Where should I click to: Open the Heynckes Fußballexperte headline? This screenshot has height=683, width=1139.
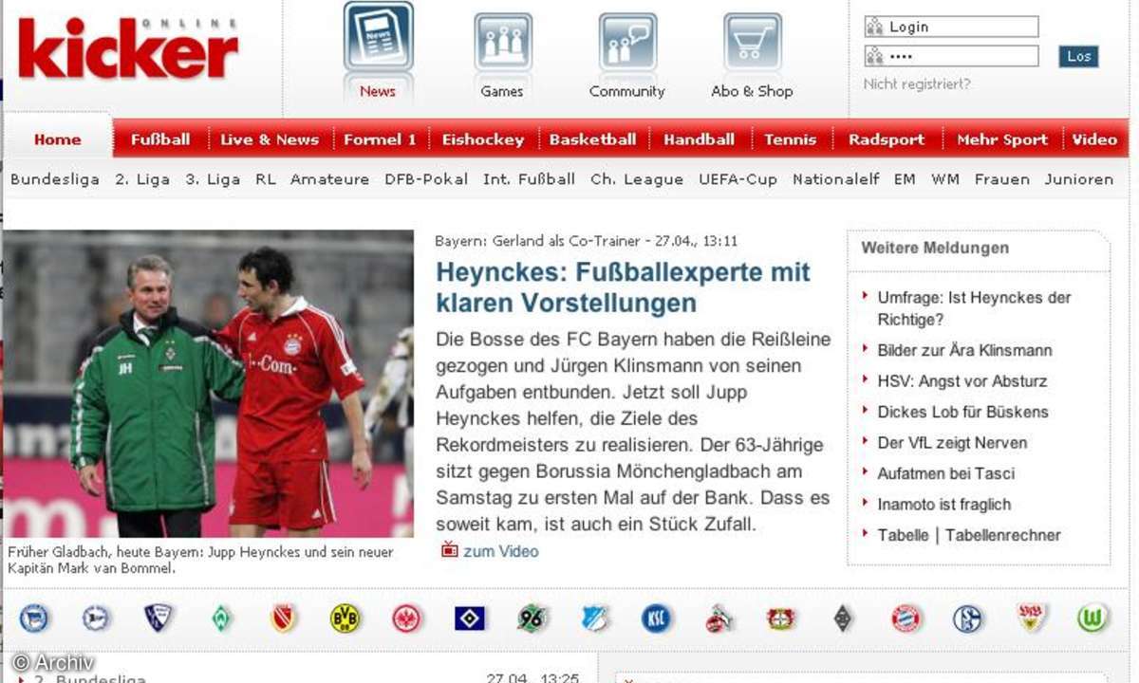coord(623,287)
